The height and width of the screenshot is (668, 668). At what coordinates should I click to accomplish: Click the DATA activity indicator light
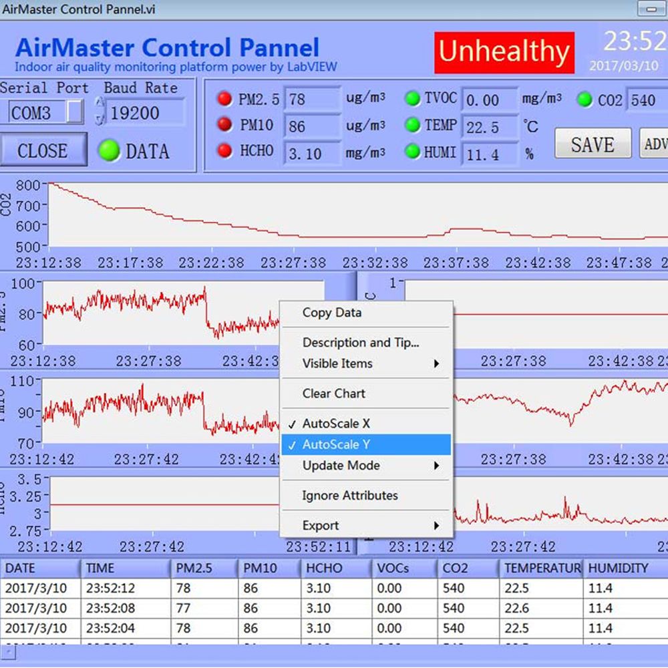[108, 152]
